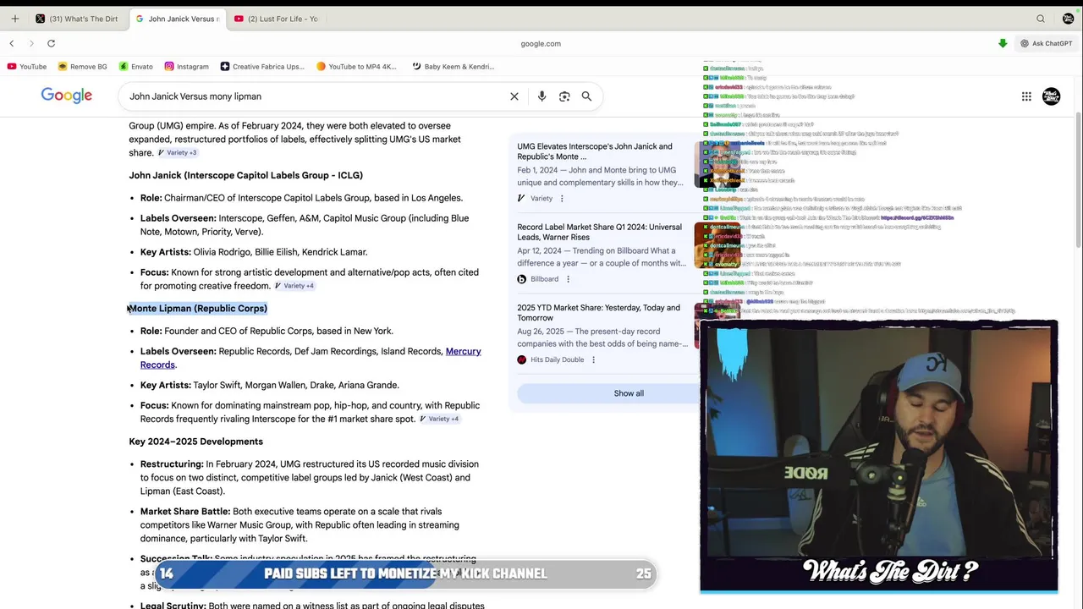Click the Ask ChatGPT button
The height and width of the screenshot is (609, 1083).
click(1046, 43)
